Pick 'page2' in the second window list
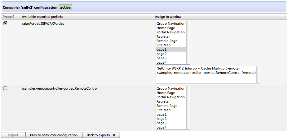288x140 pixels. (x=162, y=119)
